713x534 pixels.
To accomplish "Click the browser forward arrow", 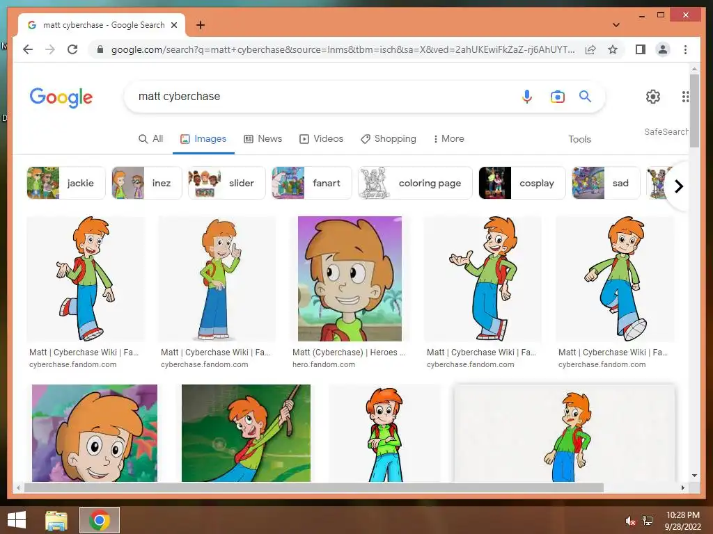I will [x=50, y=49].
